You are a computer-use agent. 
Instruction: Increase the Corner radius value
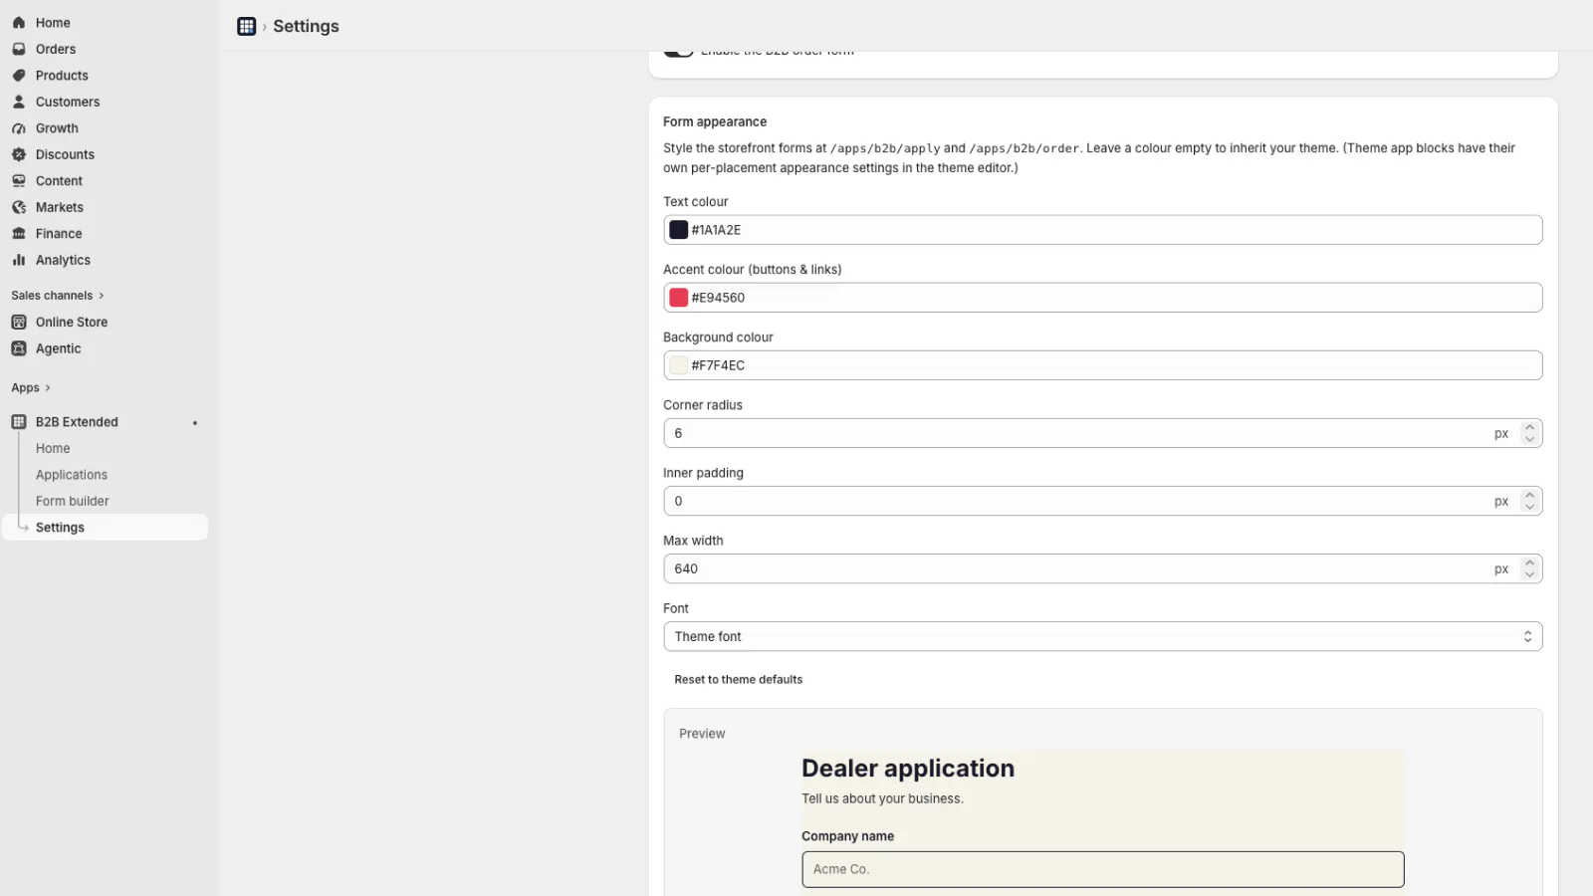(x=1530, y=428)
